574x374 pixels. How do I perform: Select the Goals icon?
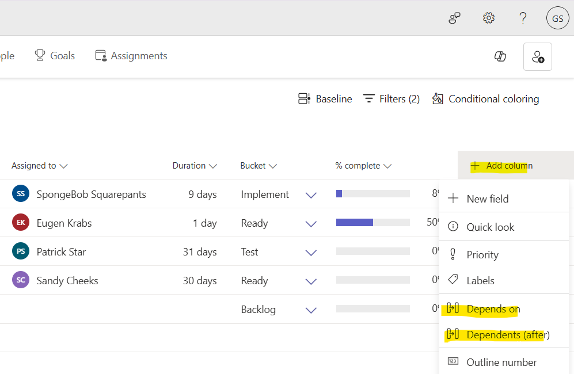click(39, 55)
